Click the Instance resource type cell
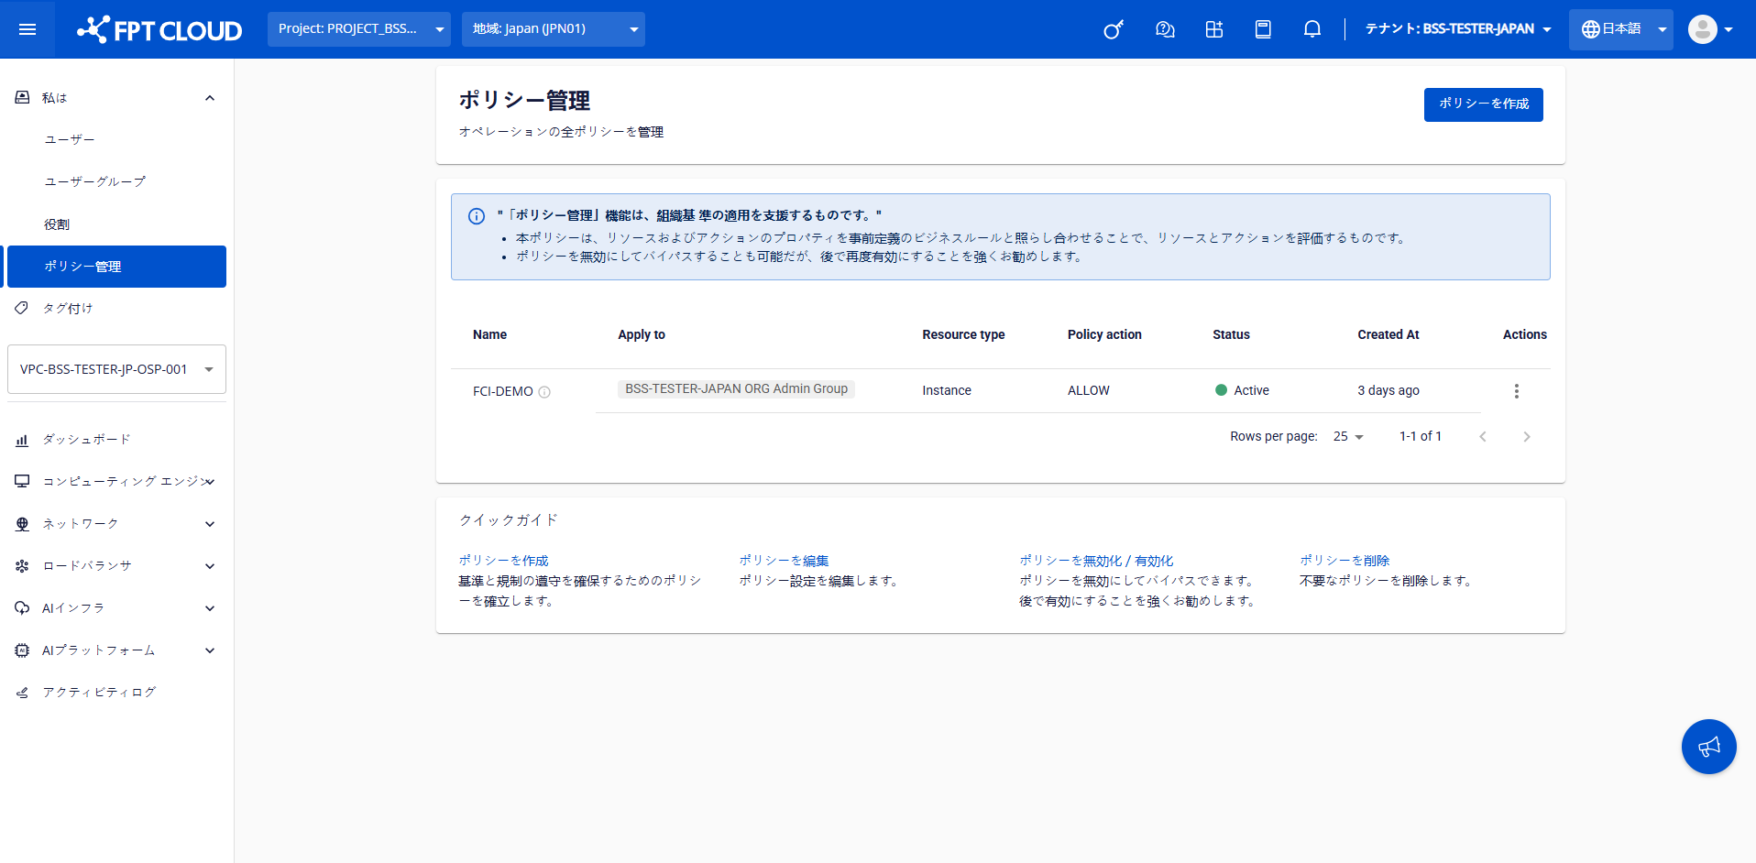 (x=947, y=390)
